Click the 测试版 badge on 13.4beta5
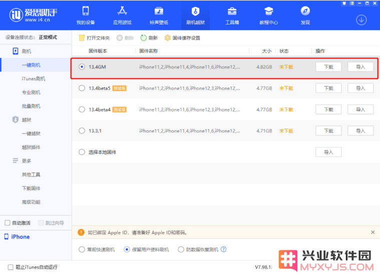380x279 pixels. 119,88
